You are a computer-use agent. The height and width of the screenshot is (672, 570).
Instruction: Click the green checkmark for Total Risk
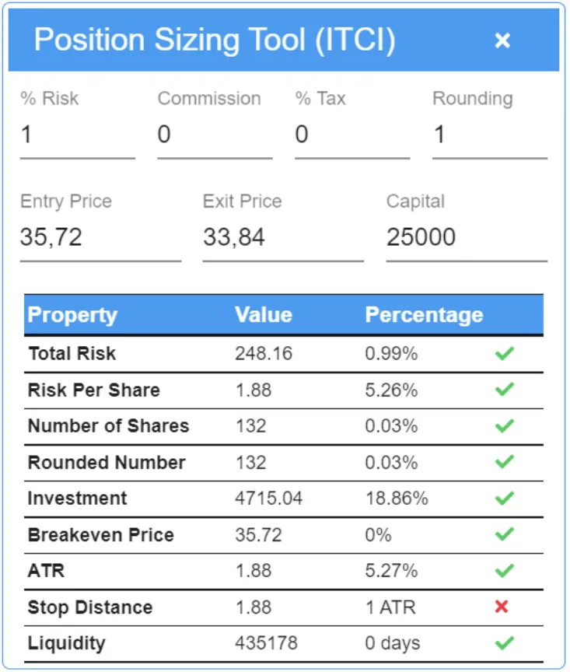(505, 354)
